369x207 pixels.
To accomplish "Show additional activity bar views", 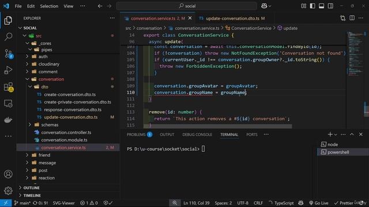I will (8, 136).
